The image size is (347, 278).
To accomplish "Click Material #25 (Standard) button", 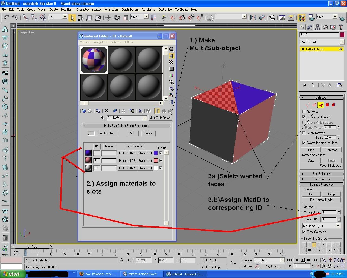I will click(x=135, y=153).
